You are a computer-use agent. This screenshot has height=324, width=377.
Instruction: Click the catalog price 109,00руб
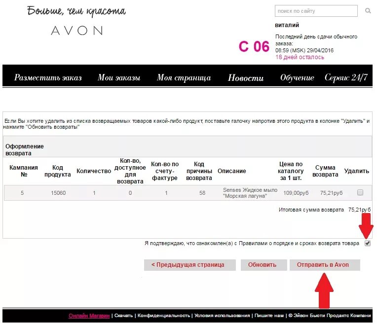296,193
